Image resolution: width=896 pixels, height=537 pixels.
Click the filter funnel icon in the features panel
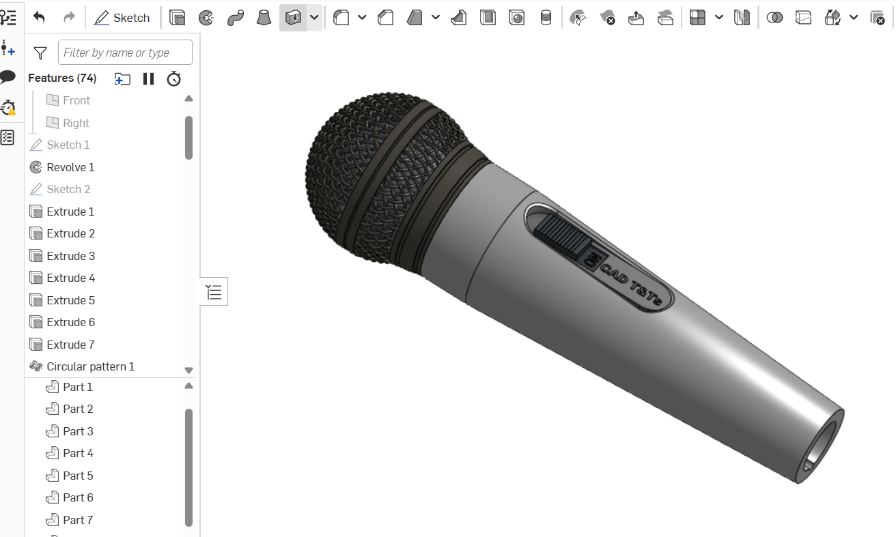(x=40, y=52)
